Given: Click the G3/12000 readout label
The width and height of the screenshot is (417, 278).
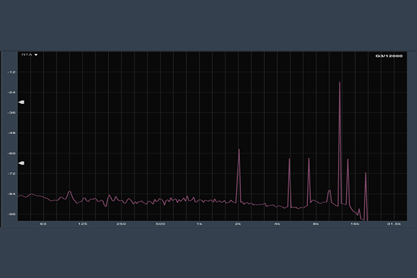Looking at the screenshot, I should (x=389, y=56).
